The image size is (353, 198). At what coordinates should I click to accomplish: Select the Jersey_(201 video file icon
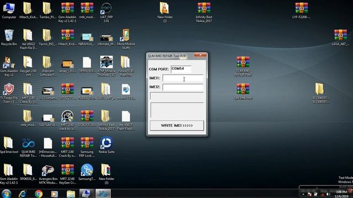pyautogui.click(x=67, y=65)
